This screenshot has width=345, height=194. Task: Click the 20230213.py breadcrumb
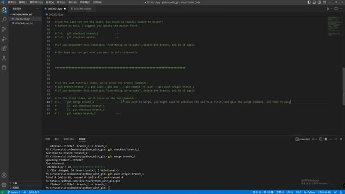click(x=56, y=15)
